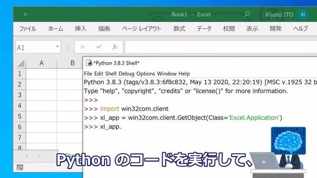Click the Book1 - Excel title text

point(191,14)
